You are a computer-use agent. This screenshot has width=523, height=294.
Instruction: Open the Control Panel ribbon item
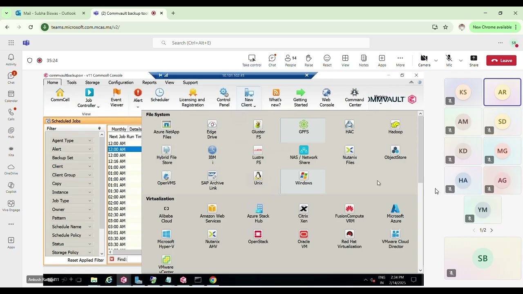tap(224, 98)
